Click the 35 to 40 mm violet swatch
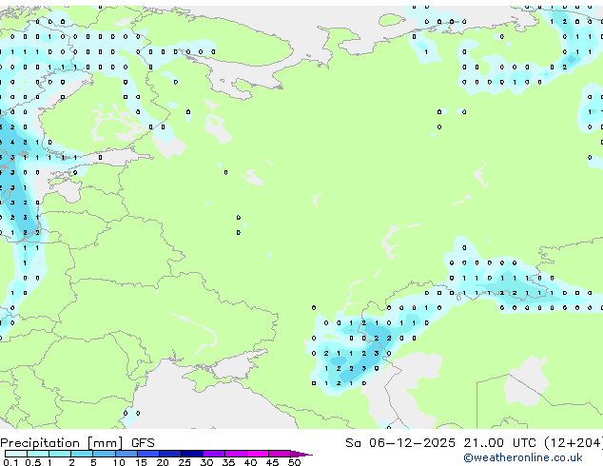 [236, 454]
